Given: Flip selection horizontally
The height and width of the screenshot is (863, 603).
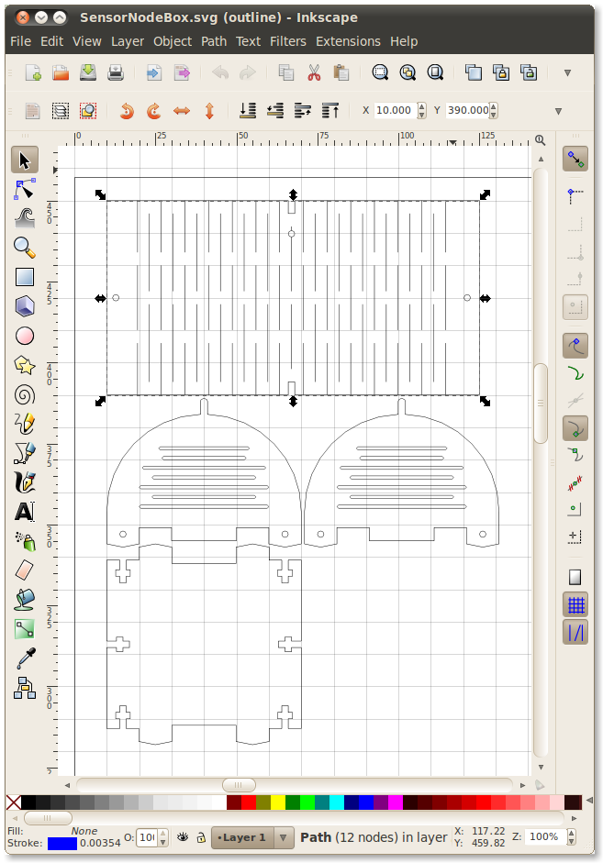Looking at the screenshot, I should point(182,111).
